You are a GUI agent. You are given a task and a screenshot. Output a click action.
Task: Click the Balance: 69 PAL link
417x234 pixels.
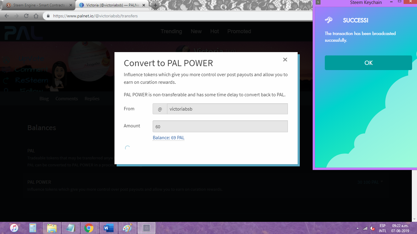(x=169, y=138)
